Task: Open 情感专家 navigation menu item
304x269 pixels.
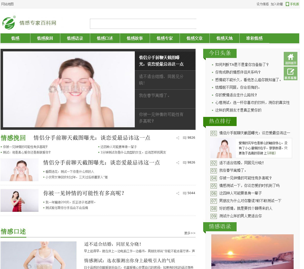Action: tap(165, 38)
